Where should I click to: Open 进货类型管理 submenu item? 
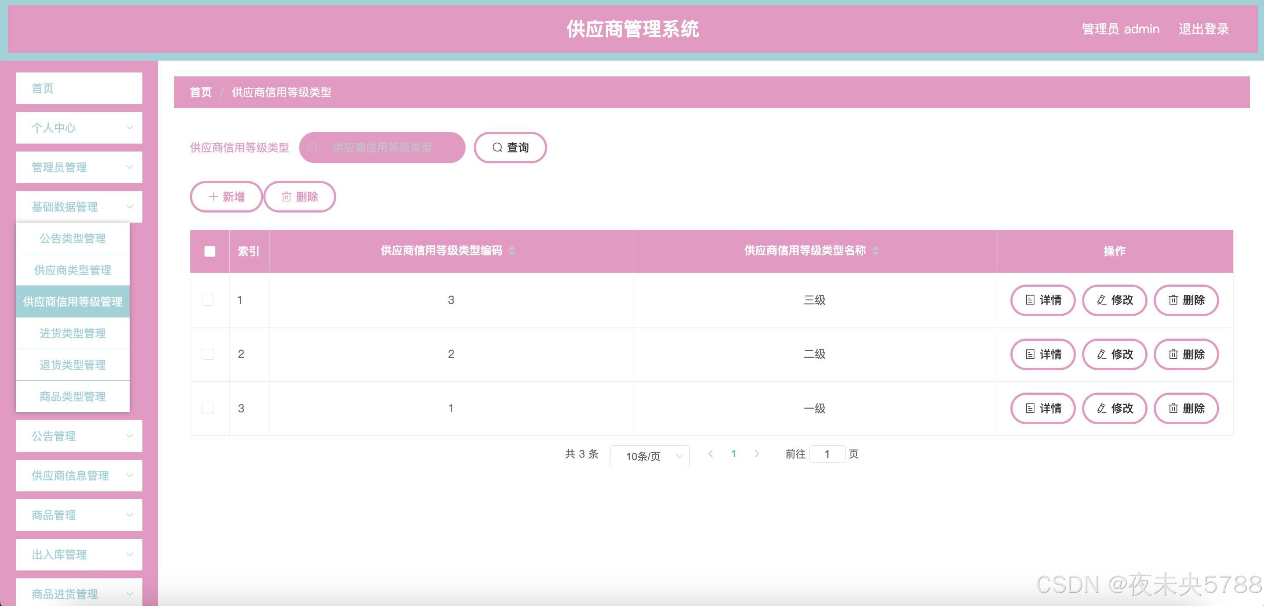pyautogui.click(x=73, y=333)
